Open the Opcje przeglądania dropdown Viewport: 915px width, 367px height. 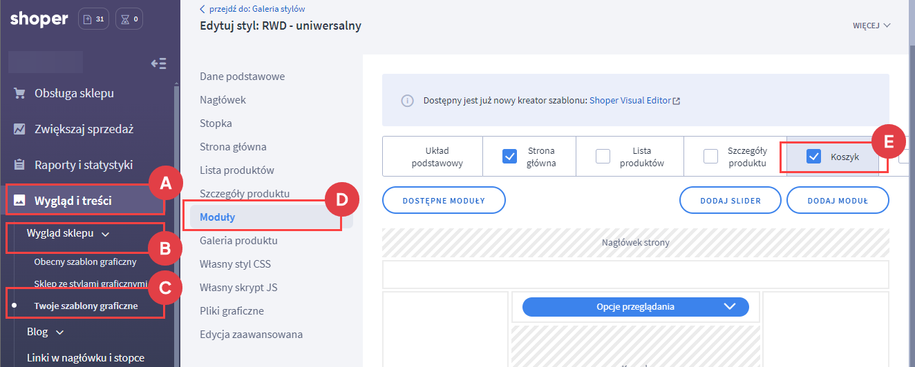[x=636, y=307]
